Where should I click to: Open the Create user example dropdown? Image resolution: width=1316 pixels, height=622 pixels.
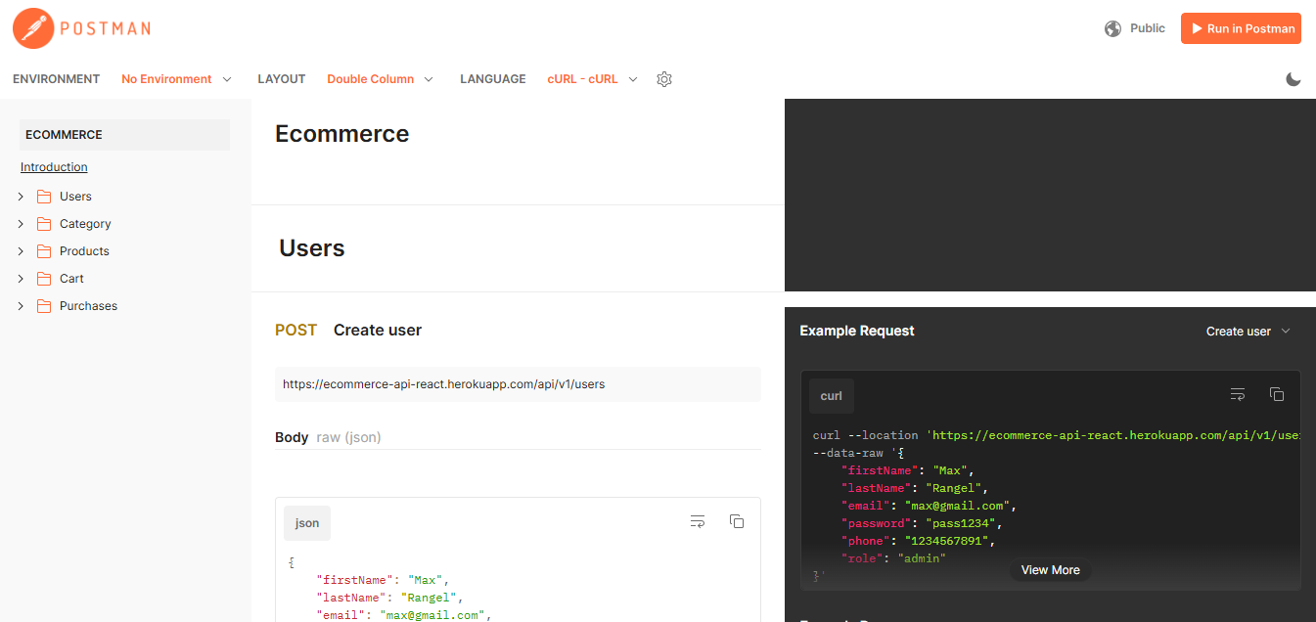click(x=1248, y=332)
